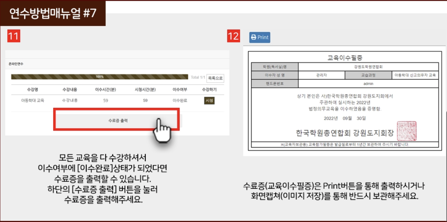Click the 이수시간(분) column header

pos(105,90)
